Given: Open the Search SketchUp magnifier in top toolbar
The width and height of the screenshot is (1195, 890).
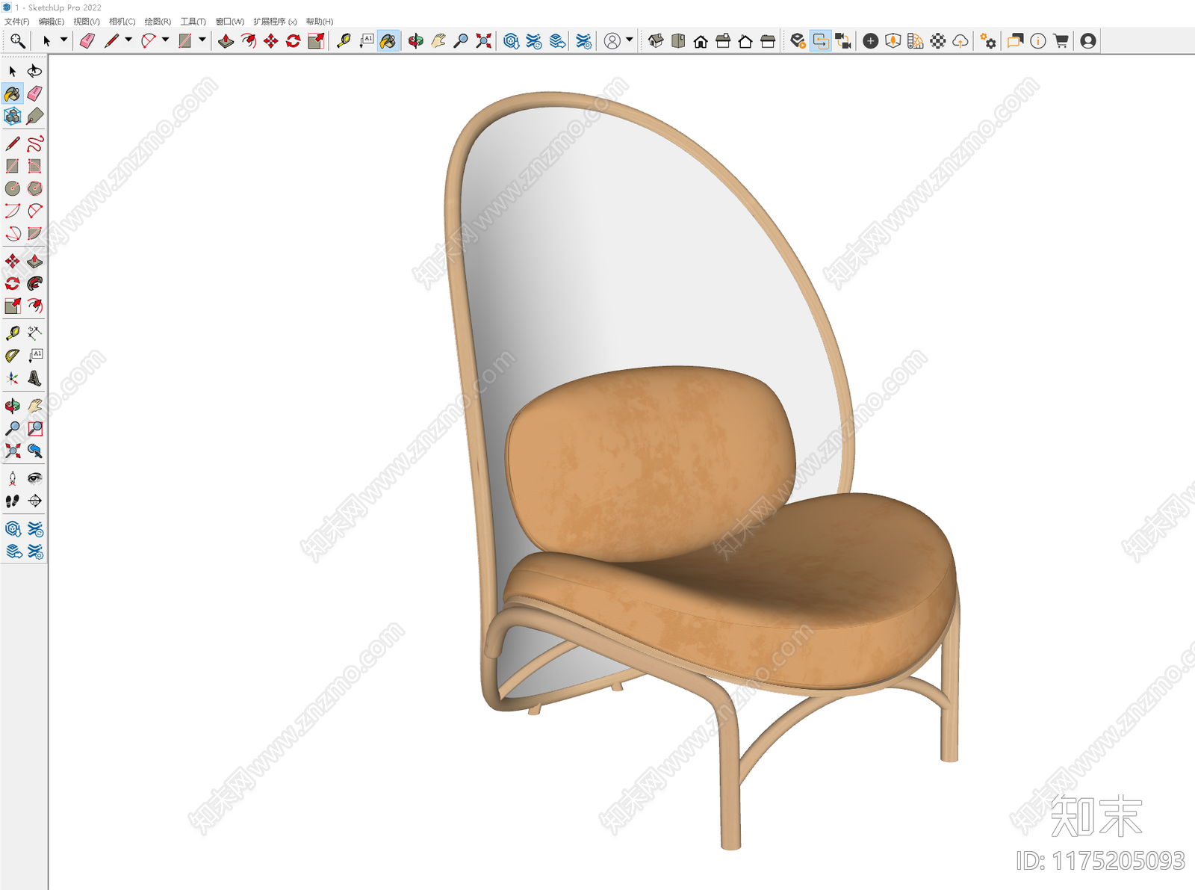Looking at the screenshot, I should [17, 41].
